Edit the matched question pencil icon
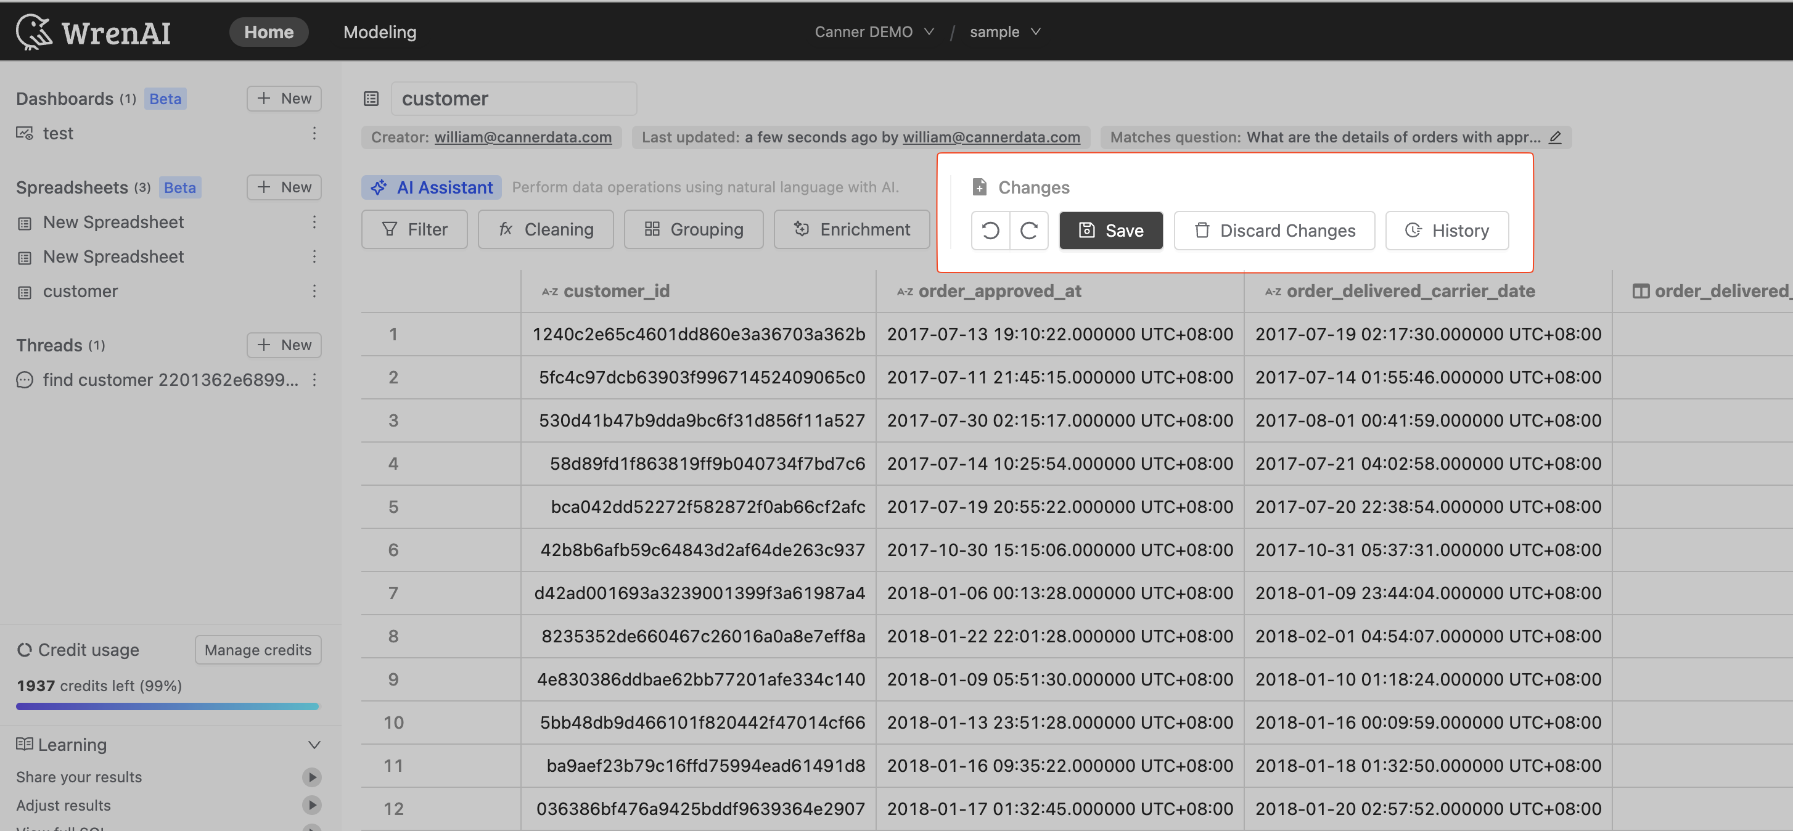 [x=1555, y=137]
